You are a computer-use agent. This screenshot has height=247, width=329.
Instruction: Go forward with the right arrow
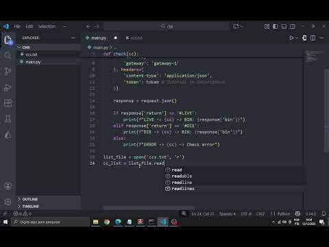pos(97,26)
